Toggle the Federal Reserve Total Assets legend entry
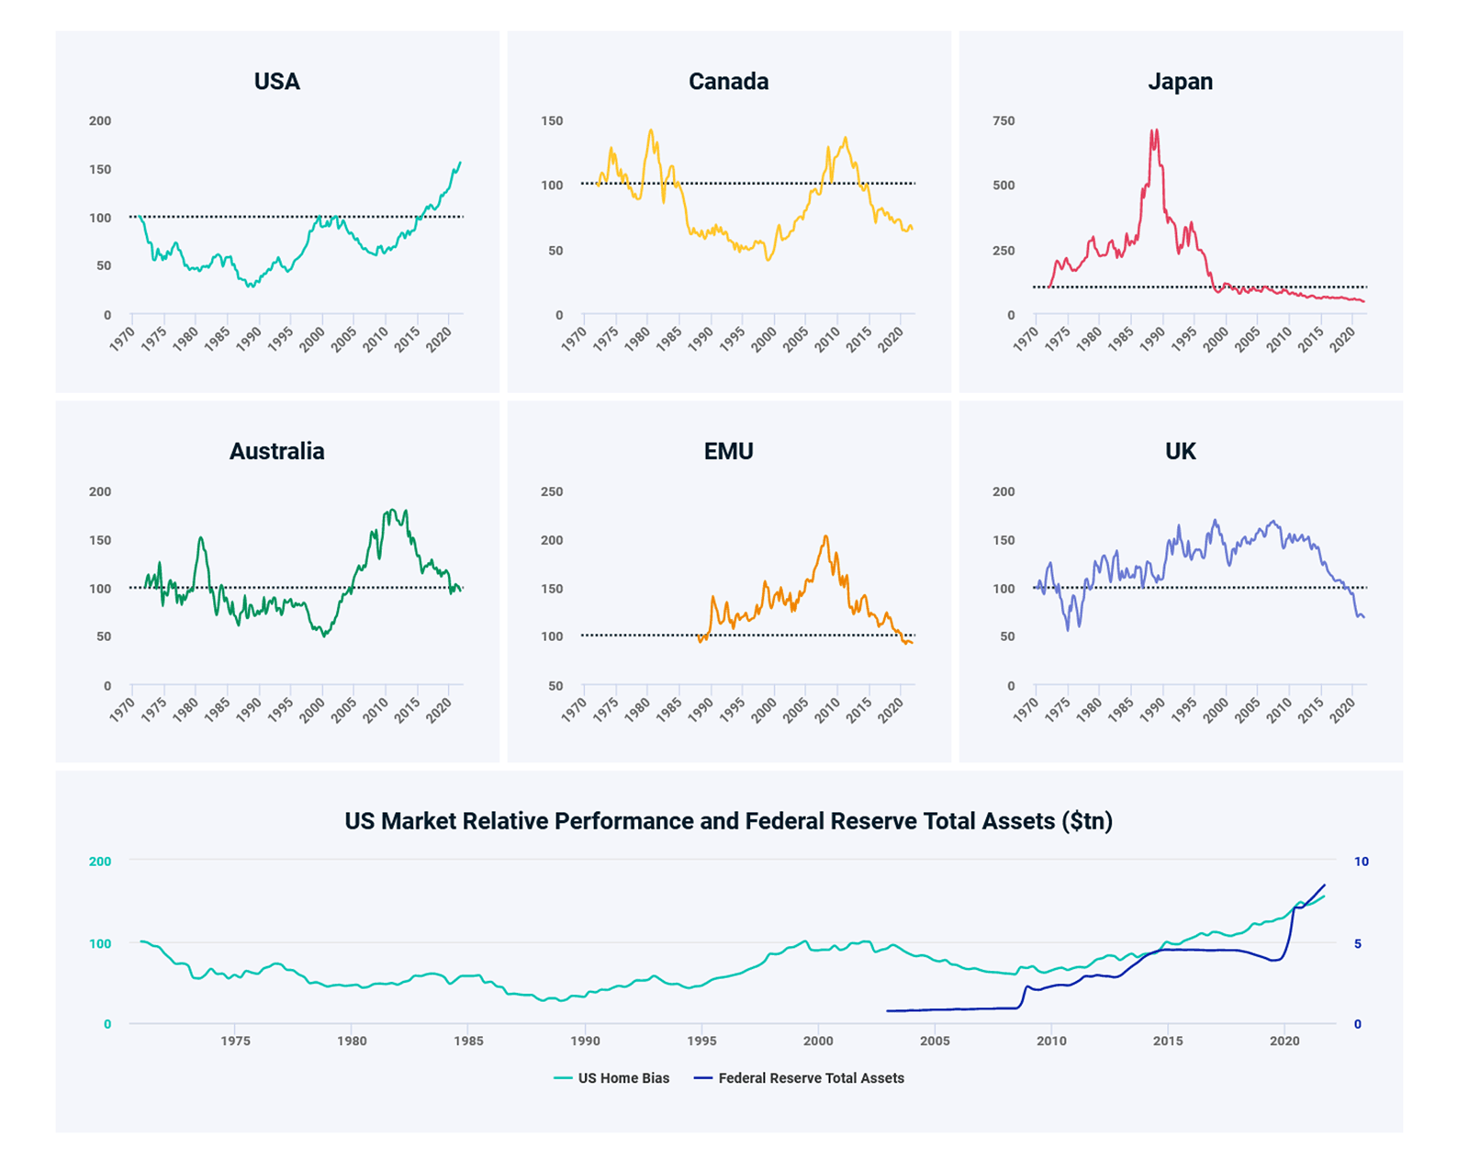The width and height of the screenshot is (1469, 1149). [x=799, y=1078]
